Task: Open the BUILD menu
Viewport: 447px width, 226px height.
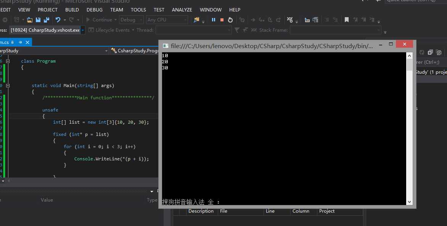Action: 72,10
